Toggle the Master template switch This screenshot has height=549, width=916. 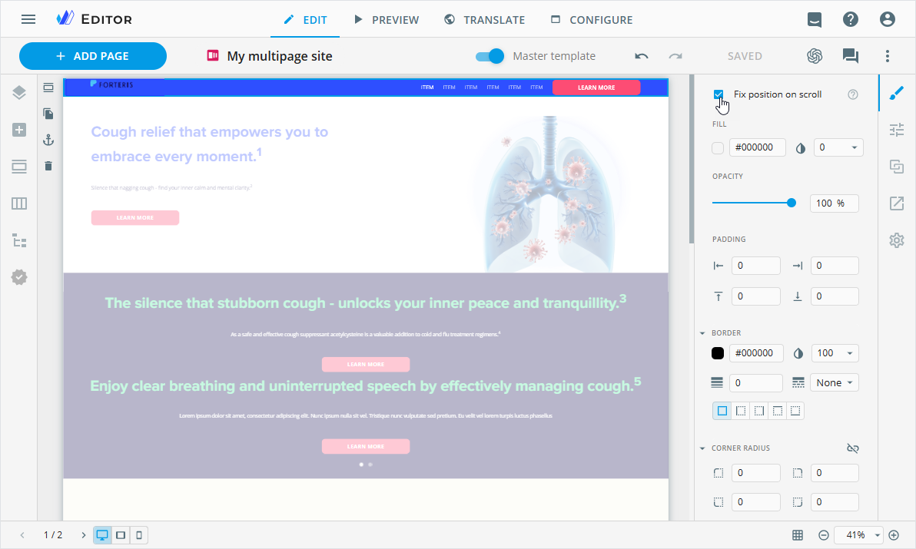(x=490, y=56)
